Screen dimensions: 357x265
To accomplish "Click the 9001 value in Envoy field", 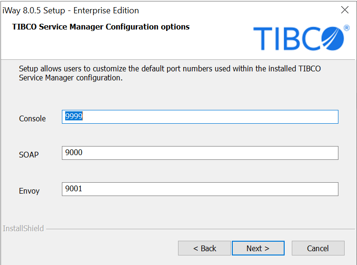I will [73, 188].
